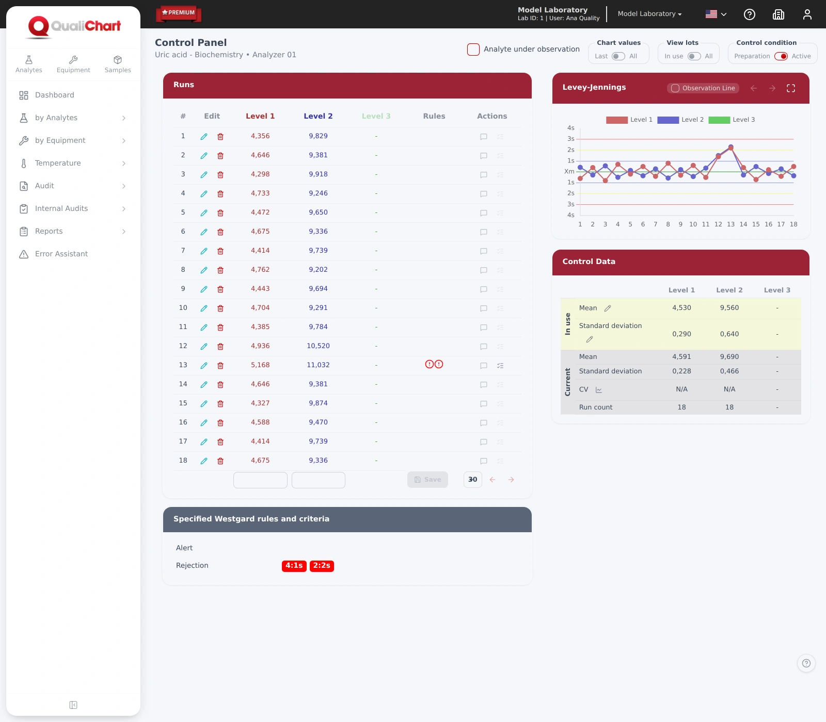The width and height of the screenshot is (826, 722).
Task: Toggle Chart values Last/All switch
Action: click(618, 56)
